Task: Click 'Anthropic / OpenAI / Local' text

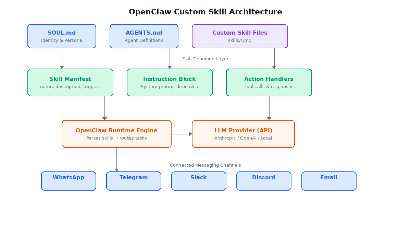Action: coord(243,138)
